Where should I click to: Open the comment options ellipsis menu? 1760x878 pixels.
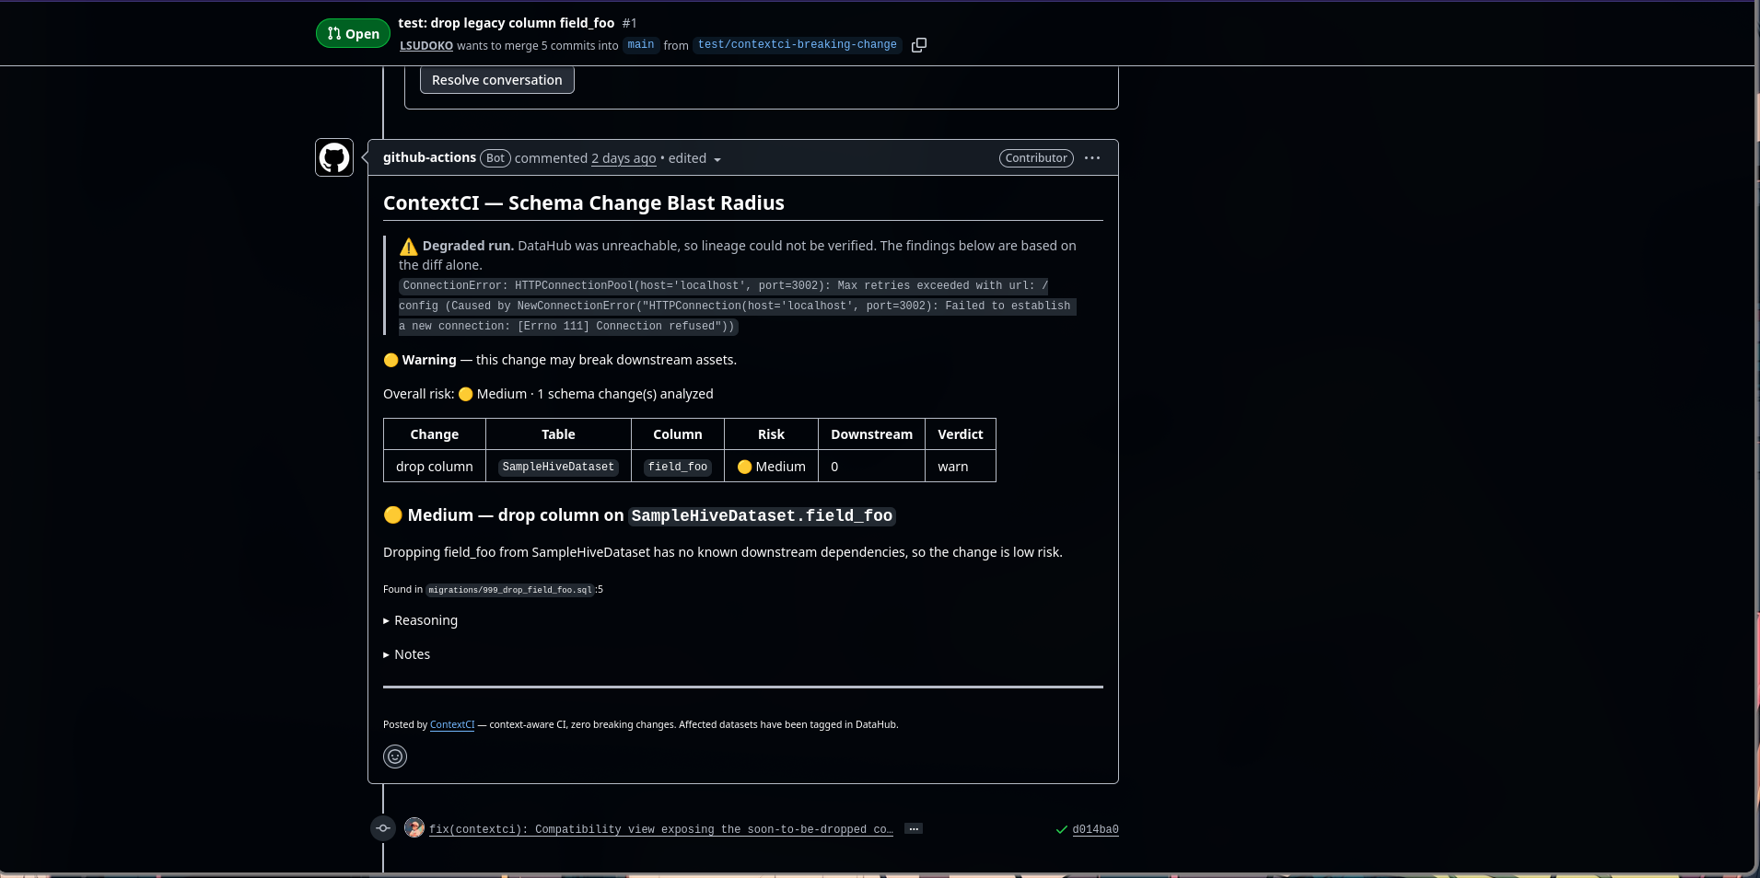[1092, 158]
